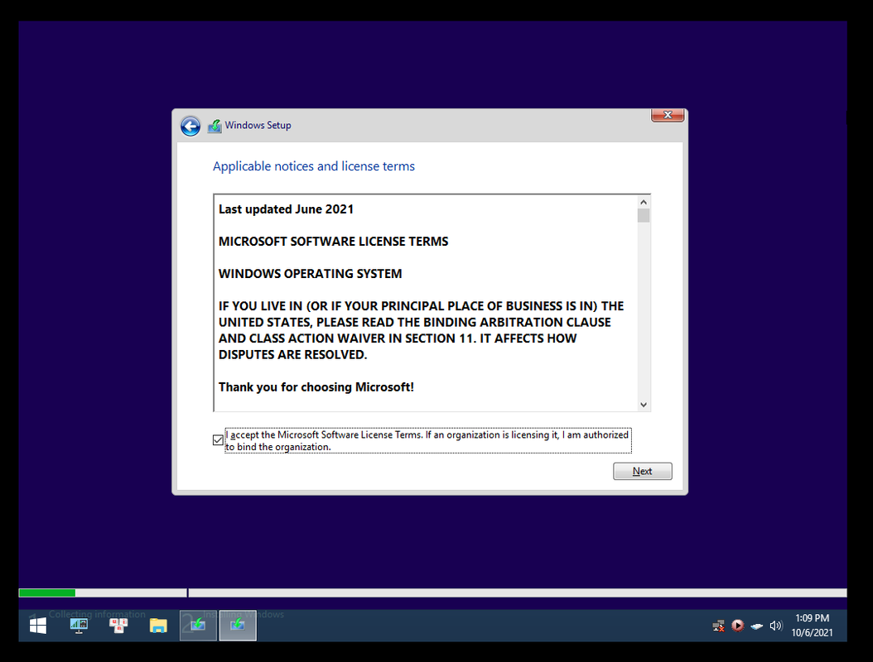Uncheck the accept license terms checkbox
Viewport: 873px width, 662px height.
[219, 440]
